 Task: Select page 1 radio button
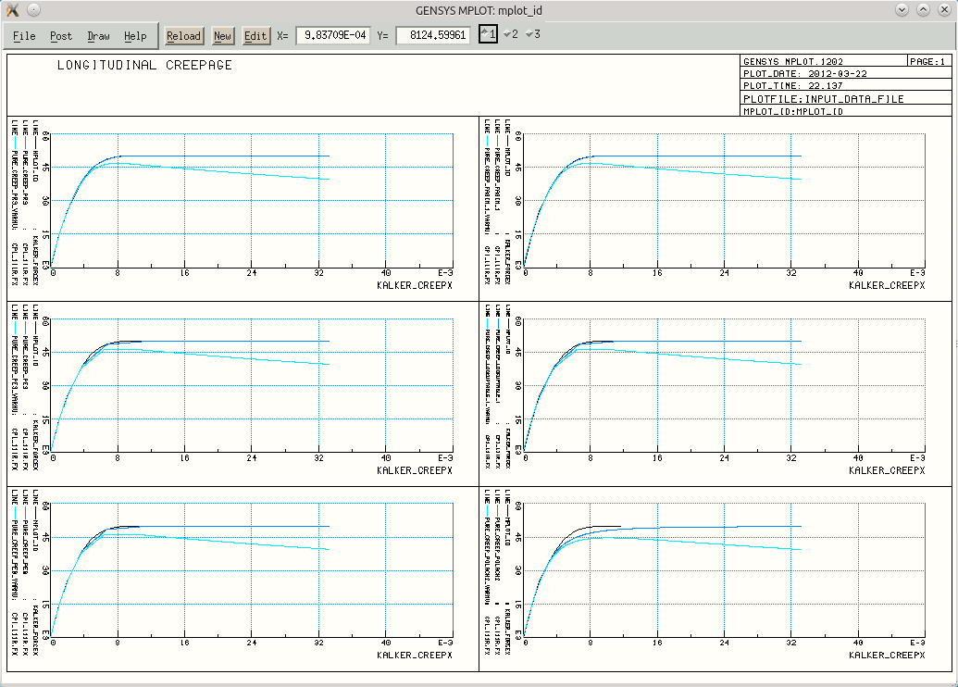(x=488, y=34)
